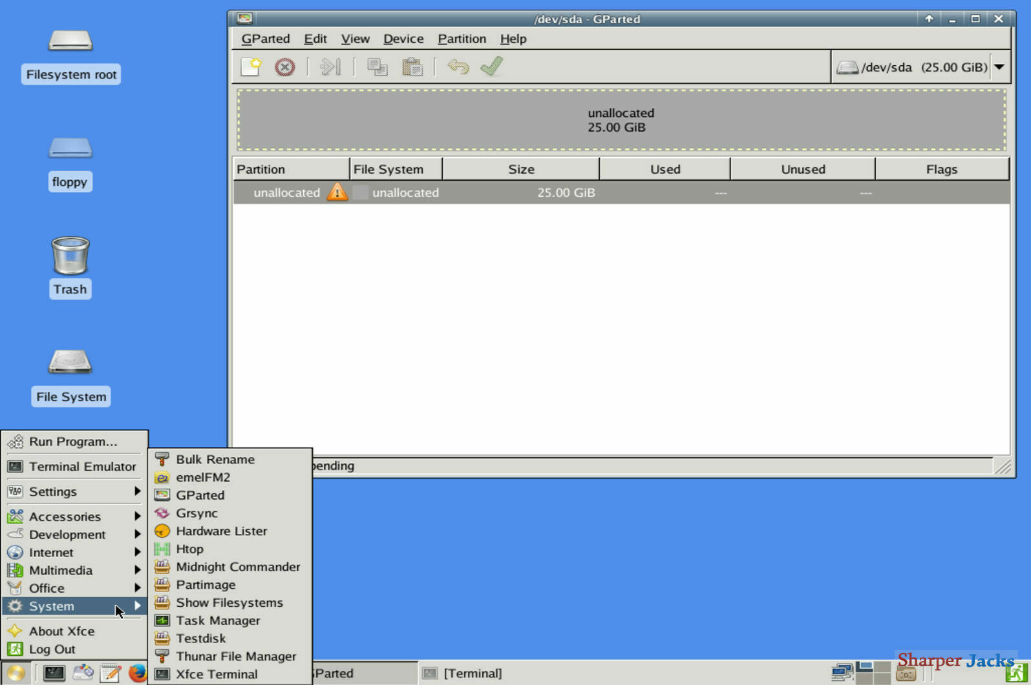Launch Partimage
This screenshot has width=1031, height=685.
pos(230,585)
